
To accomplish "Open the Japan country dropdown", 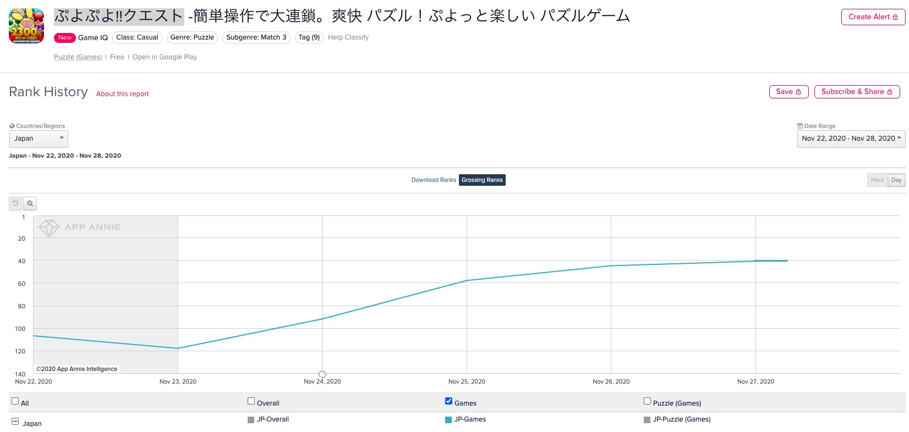I will click(x=39, y=139).
